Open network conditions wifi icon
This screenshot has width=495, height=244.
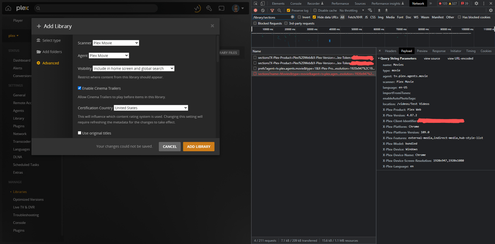[x=370, y=10]
